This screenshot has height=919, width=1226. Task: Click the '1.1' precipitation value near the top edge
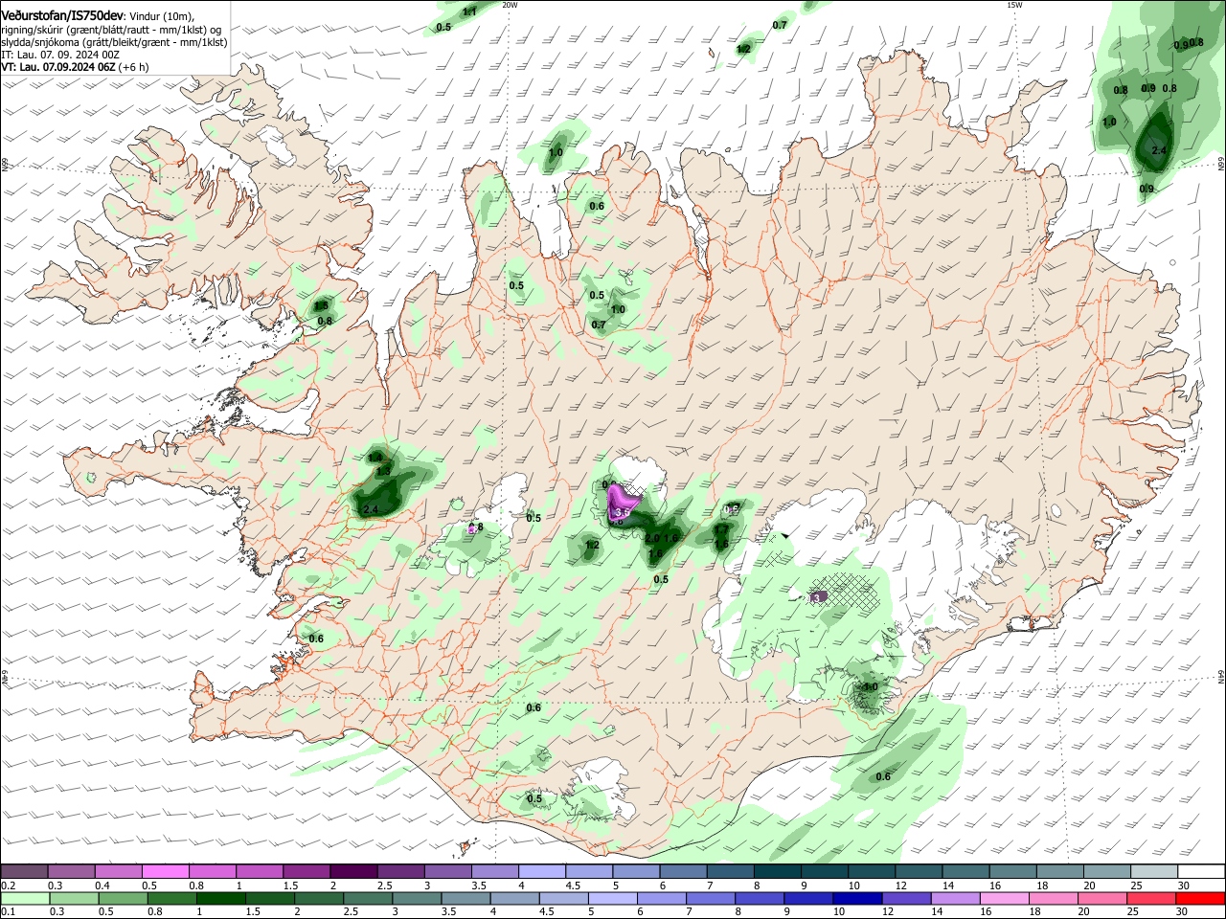click(469, 11)
